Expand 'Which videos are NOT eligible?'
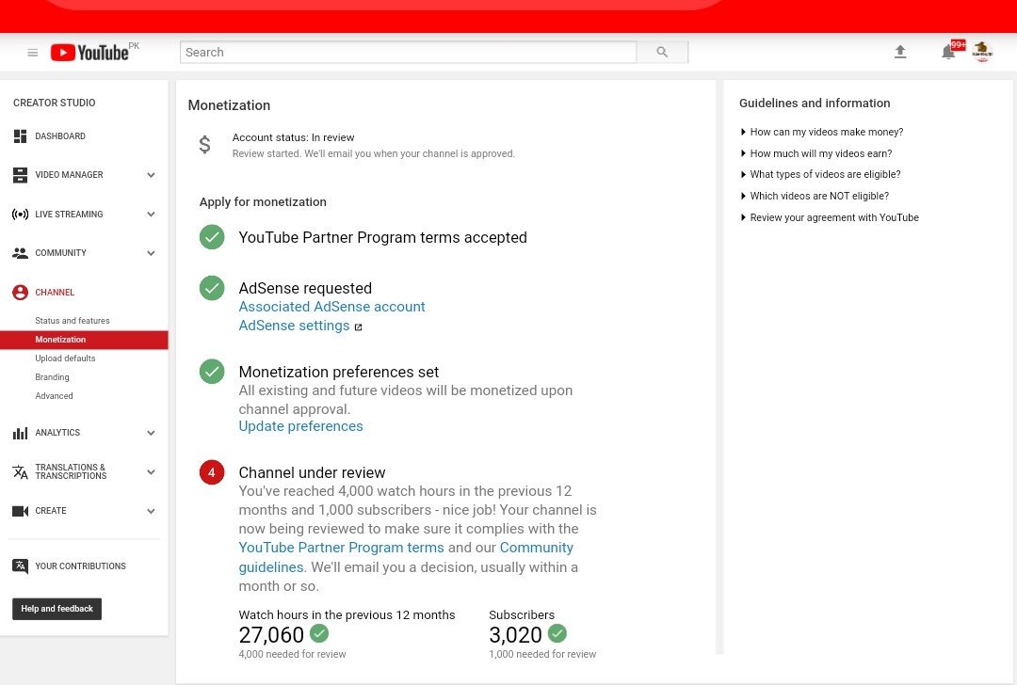This screenshot has height=685, width=1017. coord(815,196)
